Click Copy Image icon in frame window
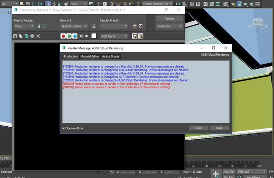The width and height of the screenshot is (274, 178). click(x=21, y=36)
